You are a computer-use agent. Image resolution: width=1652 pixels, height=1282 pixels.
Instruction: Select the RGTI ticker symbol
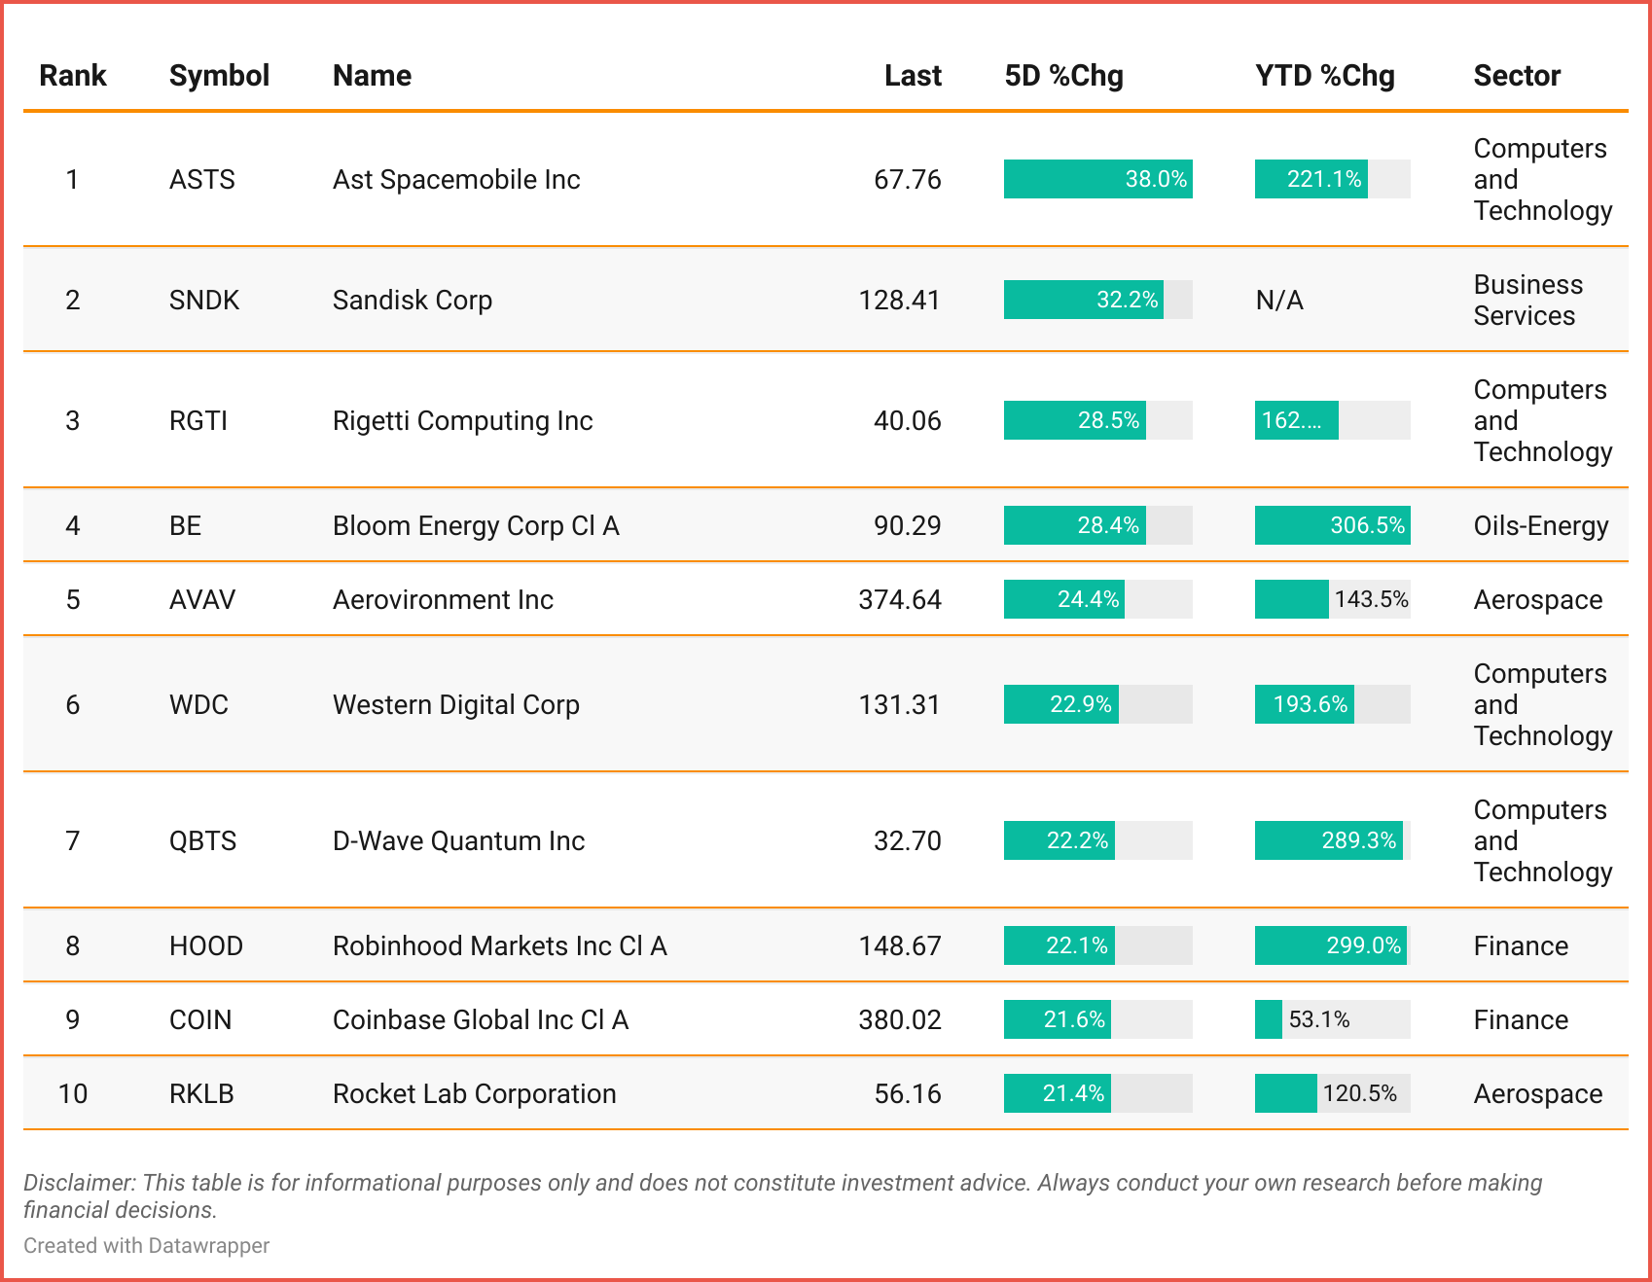coord(198,421)
